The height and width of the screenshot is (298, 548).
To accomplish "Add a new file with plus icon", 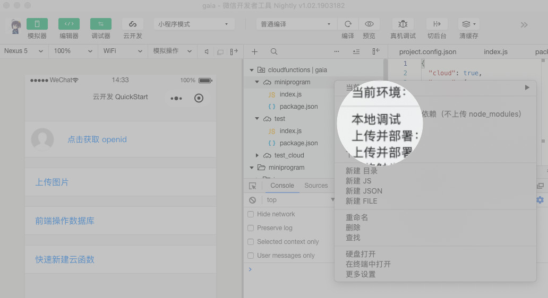I will point(255,51).
